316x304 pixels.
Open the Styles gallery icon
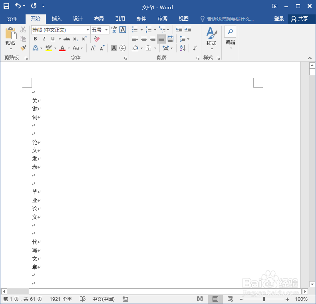(x=212, y=33)
